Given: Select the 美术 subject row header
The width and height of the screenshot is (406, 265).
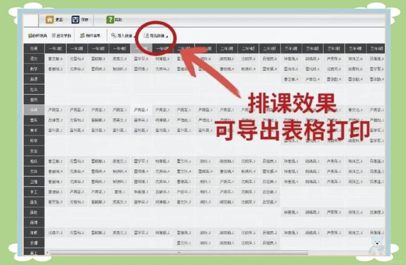Looking at the screenshot, I should [x=34, y=130].
